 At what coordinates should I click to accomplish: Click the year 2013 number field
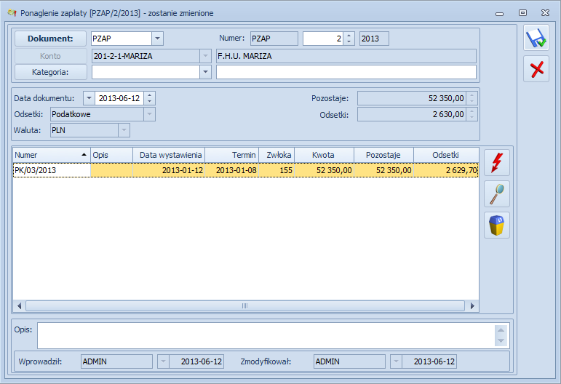coord(374,39)
